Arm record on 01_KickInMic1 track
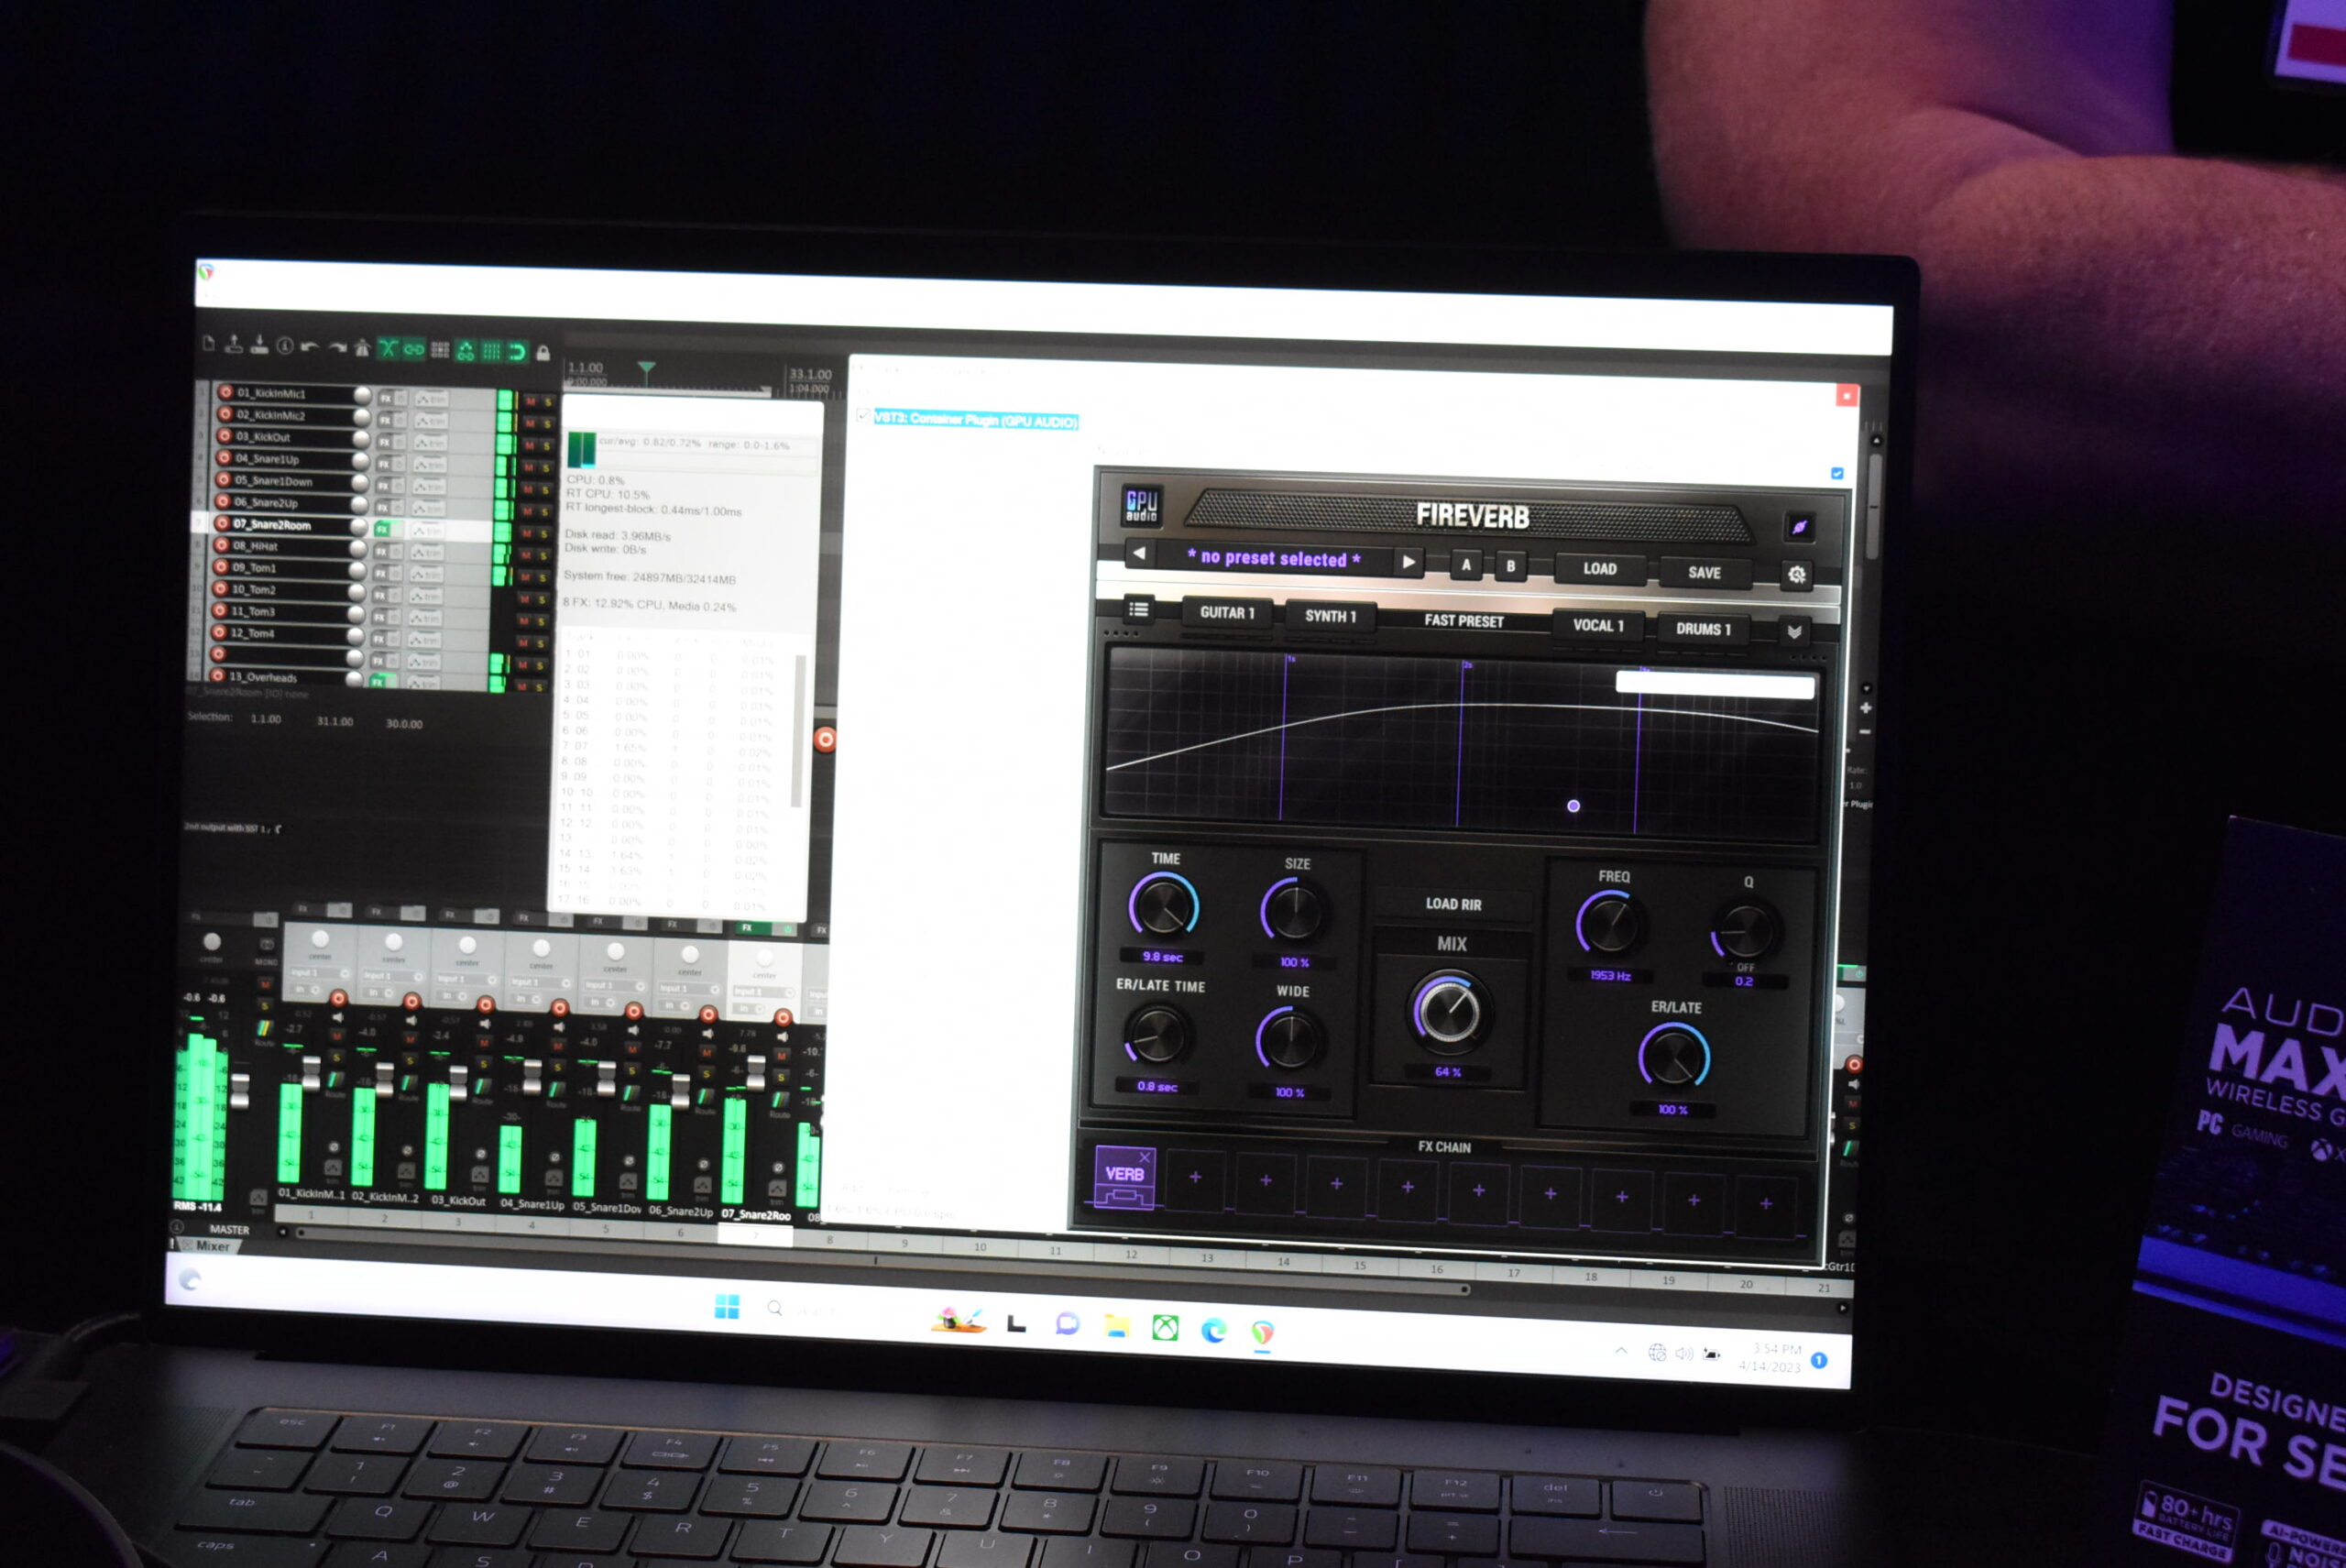 tap(226, 392)
